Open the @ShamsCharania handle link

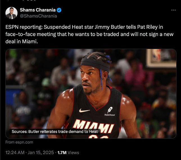[x=39, y=16]
